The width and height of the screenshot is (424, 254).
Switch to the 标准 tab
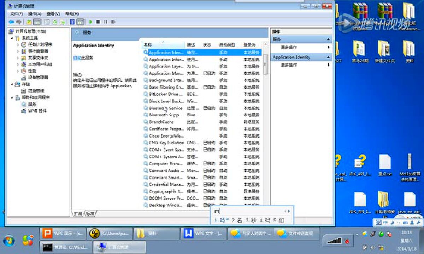90,213
